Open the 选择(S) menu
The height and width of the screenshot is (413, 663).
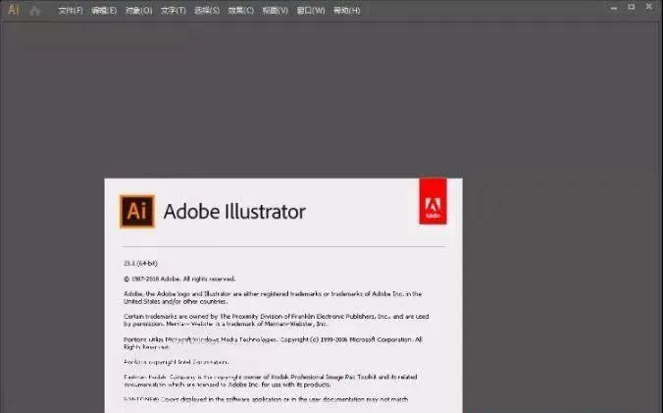207,11
